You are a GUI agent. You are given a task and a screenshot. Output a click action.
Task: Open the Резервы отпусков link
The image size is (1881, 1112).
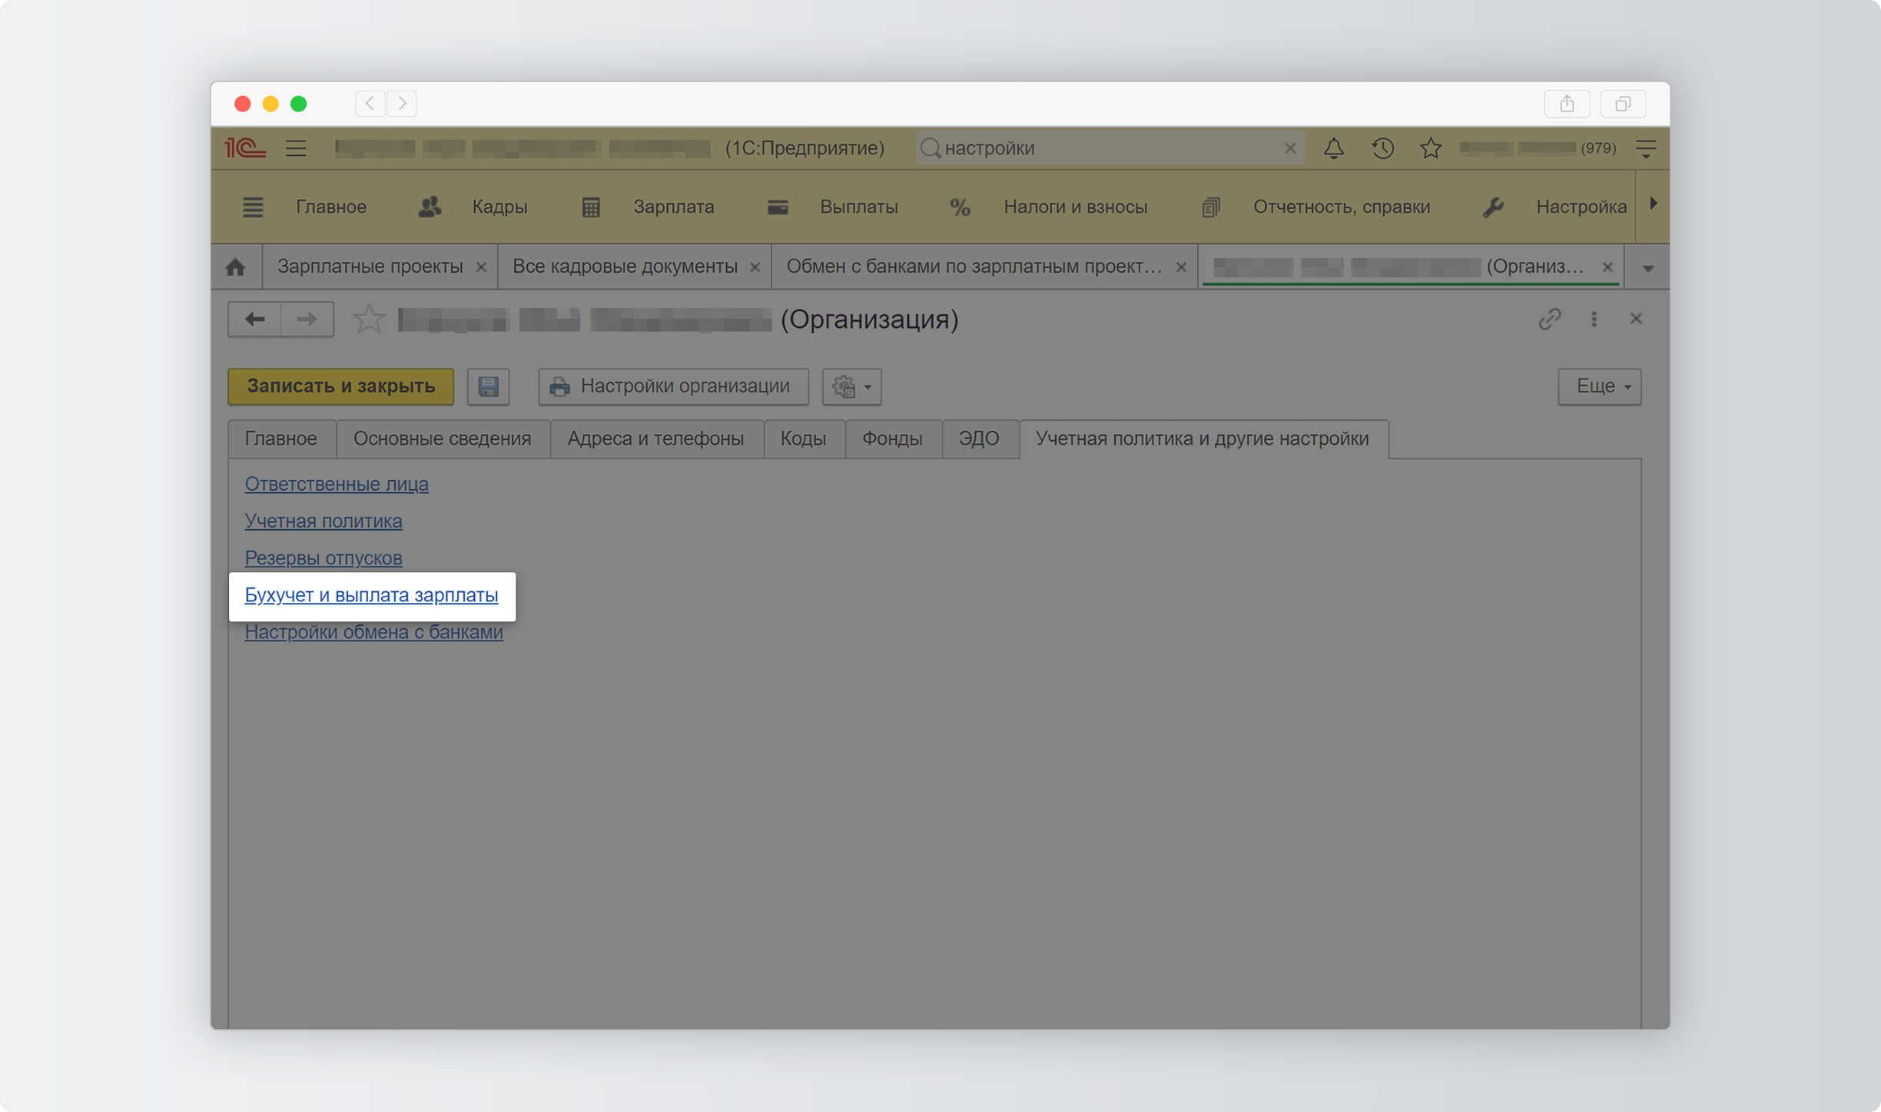click(323, 558)
